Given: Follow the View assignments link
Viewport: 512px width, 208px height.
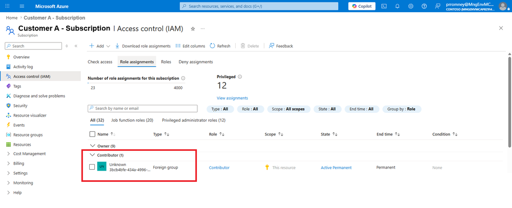Looking at the screenshot, I should 232,98.
